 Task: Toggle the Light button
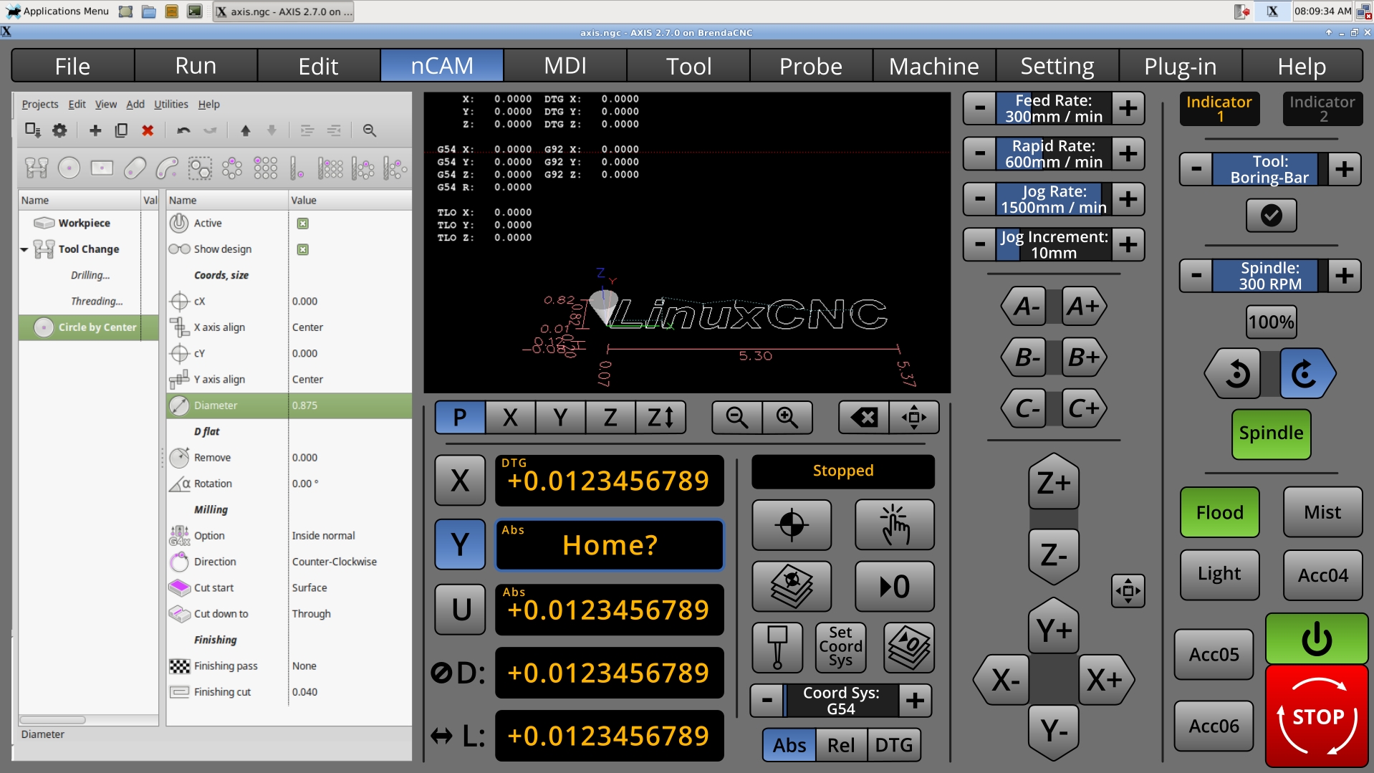click(1219, 574)
